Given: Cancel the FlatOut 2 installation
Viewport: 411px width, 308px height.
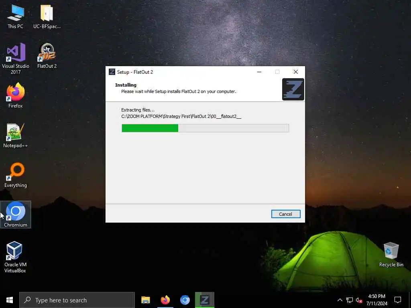Looking at the screenshot, I should 286,214.
